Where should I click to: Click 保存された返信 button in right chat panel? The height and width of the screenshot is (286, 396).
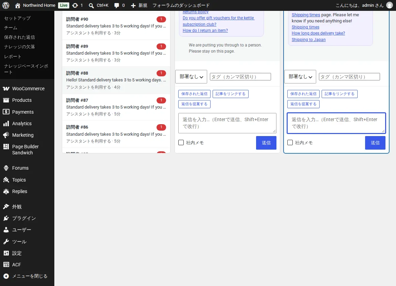pyautogui.click(x=303, y=94)
